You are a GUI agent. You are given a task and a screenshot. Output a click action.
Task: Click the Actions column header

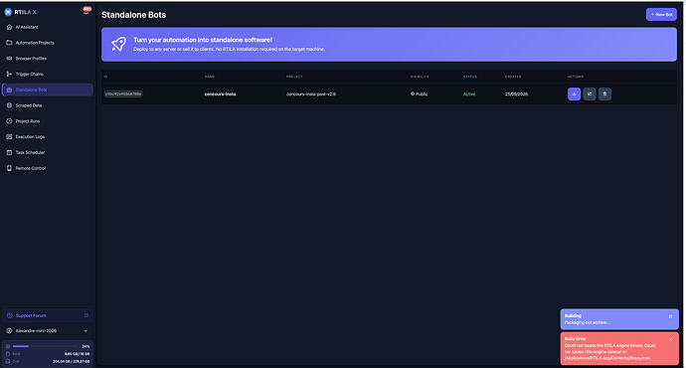(576, 77)
